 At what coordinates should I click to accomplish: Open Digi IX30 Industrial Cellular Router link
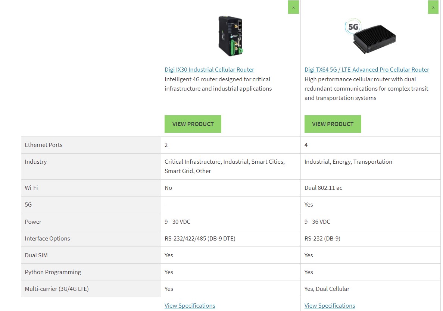click(x=209, y=69)
